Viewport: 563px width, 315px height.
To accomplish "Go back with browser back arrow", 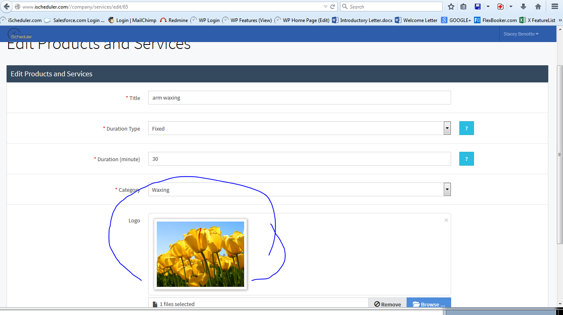I will click(x=6, y=7).
